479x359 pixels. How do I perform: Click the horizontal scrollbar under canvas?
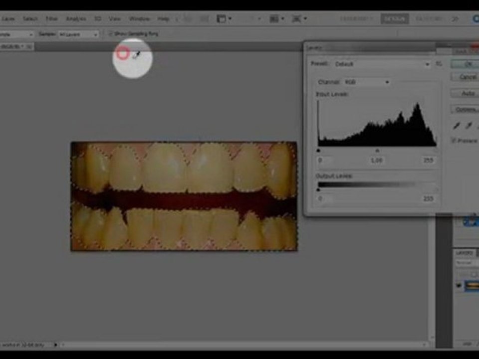click(243, 345)
